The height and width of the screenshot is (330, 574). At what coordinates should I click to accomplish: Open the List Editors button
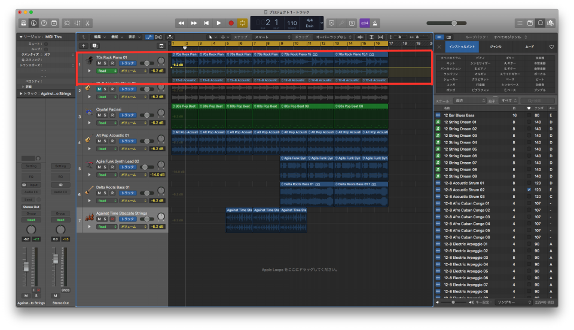coord(520,23)
